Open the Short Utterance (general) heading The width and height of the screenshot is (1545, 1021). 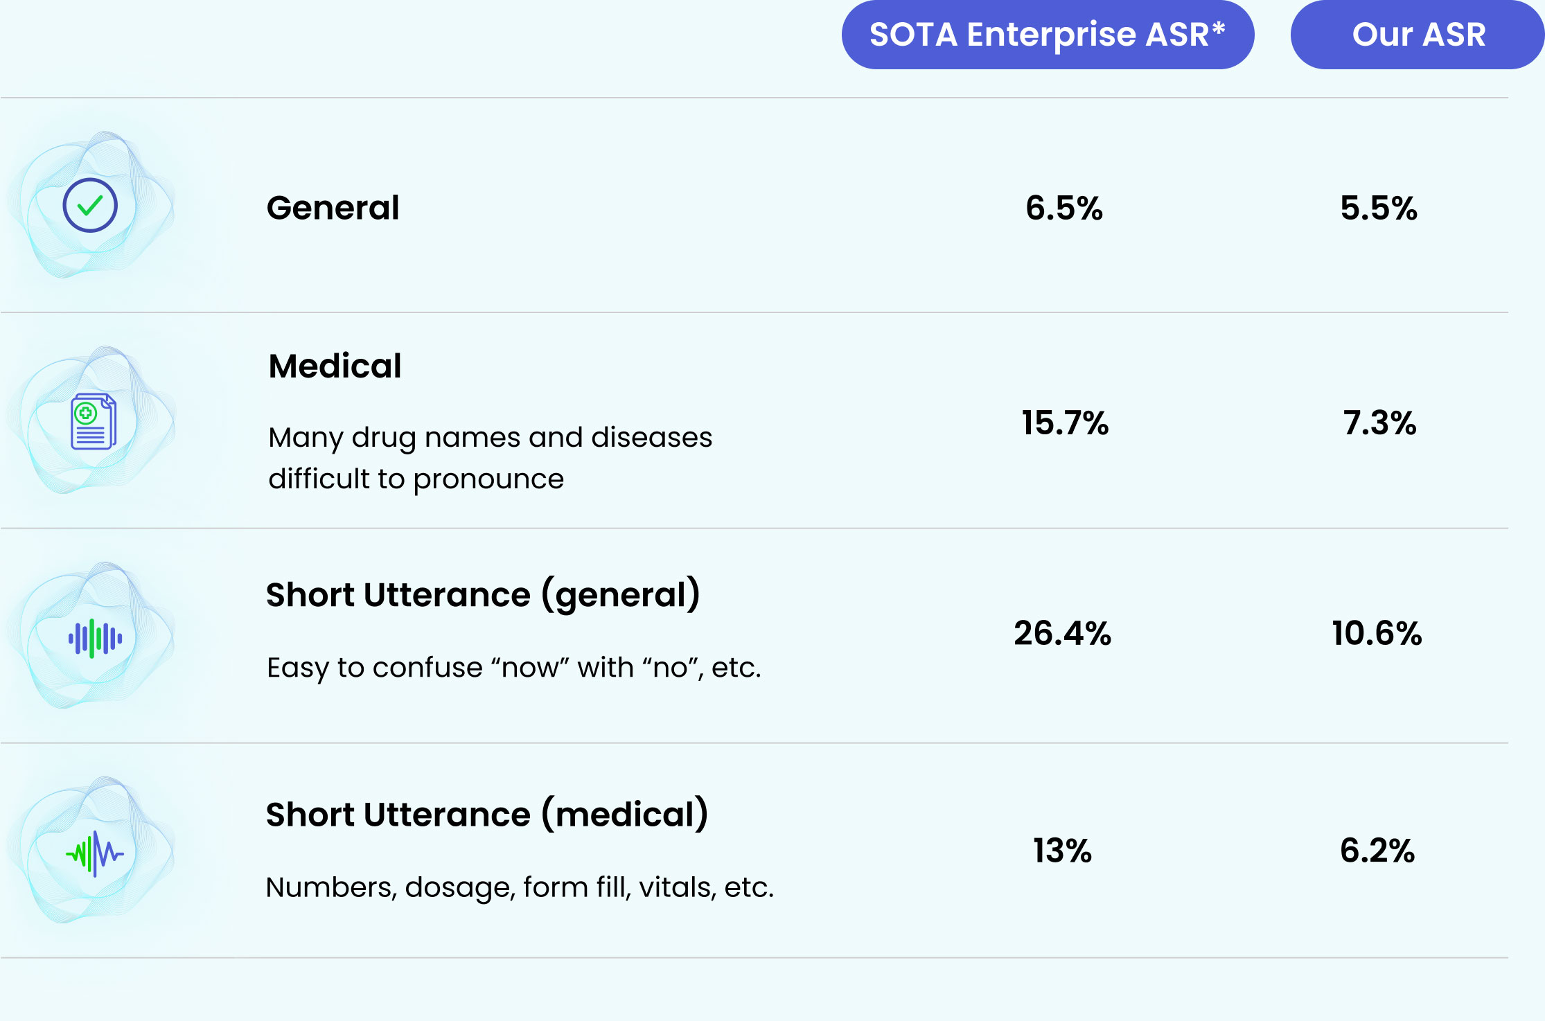[x=483, y=595]
